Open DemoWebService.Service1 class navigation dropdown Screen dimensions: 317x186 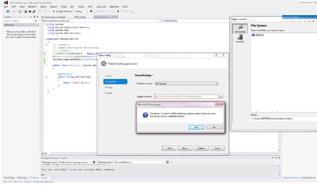tap(100, 21)
